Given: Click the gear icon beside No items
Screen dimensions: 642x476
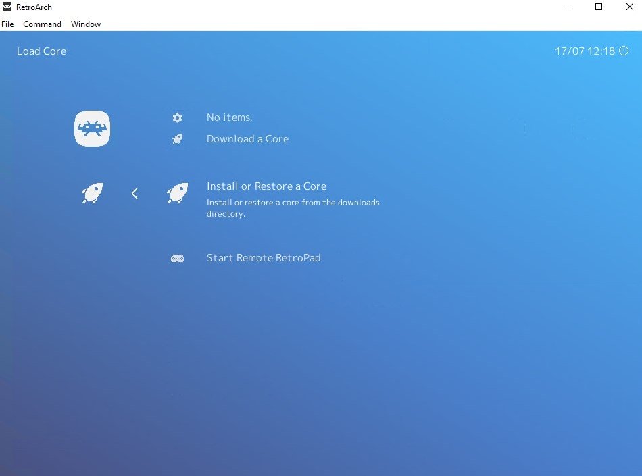Looking at the screenshot, I should click(x=177, y=117).
